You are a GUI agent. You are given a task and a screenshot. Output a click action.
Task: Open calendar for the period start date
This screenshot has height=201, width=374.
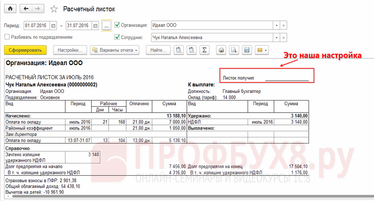pyautogui.click(x=53, y=26)
